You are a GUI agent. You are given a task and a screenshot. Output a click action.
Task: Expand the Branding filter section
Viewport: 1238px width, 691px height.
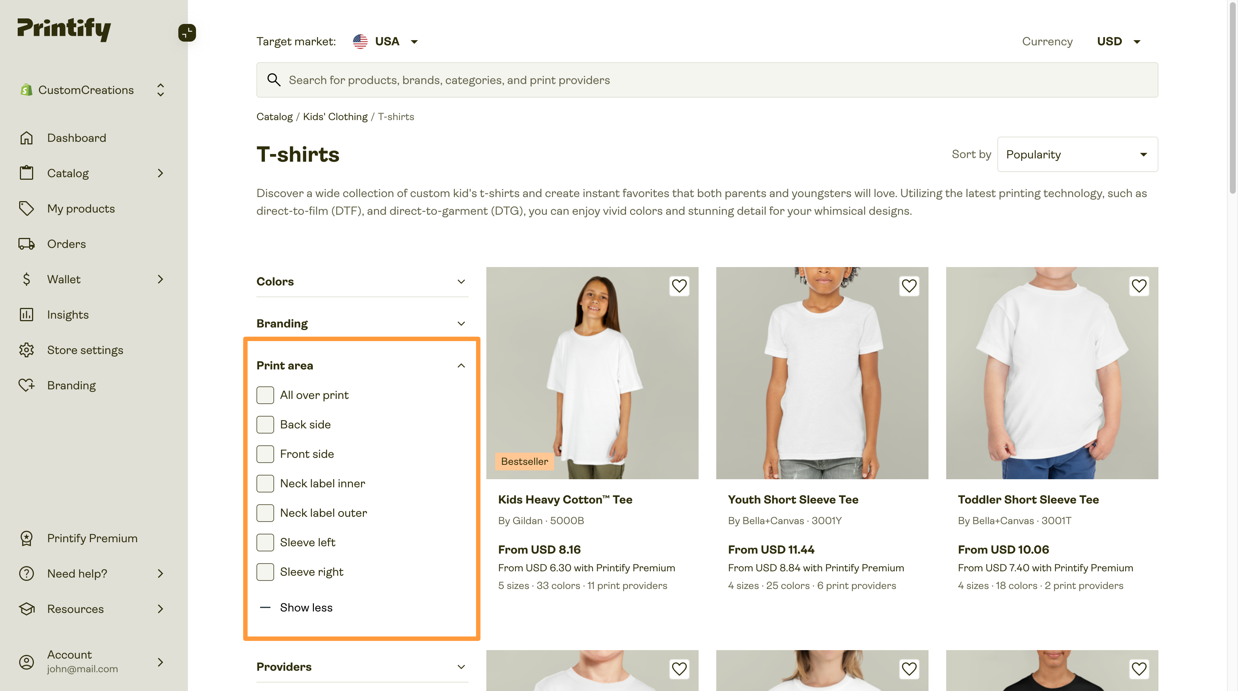tap(362, 323)
